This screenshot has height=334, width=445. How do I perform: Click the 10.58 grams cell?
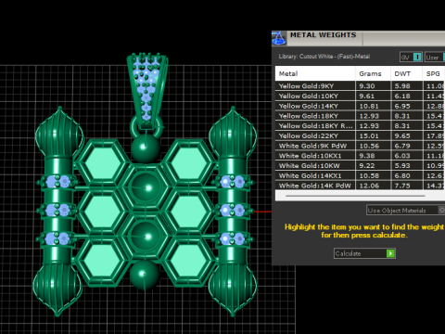(373, 175)
